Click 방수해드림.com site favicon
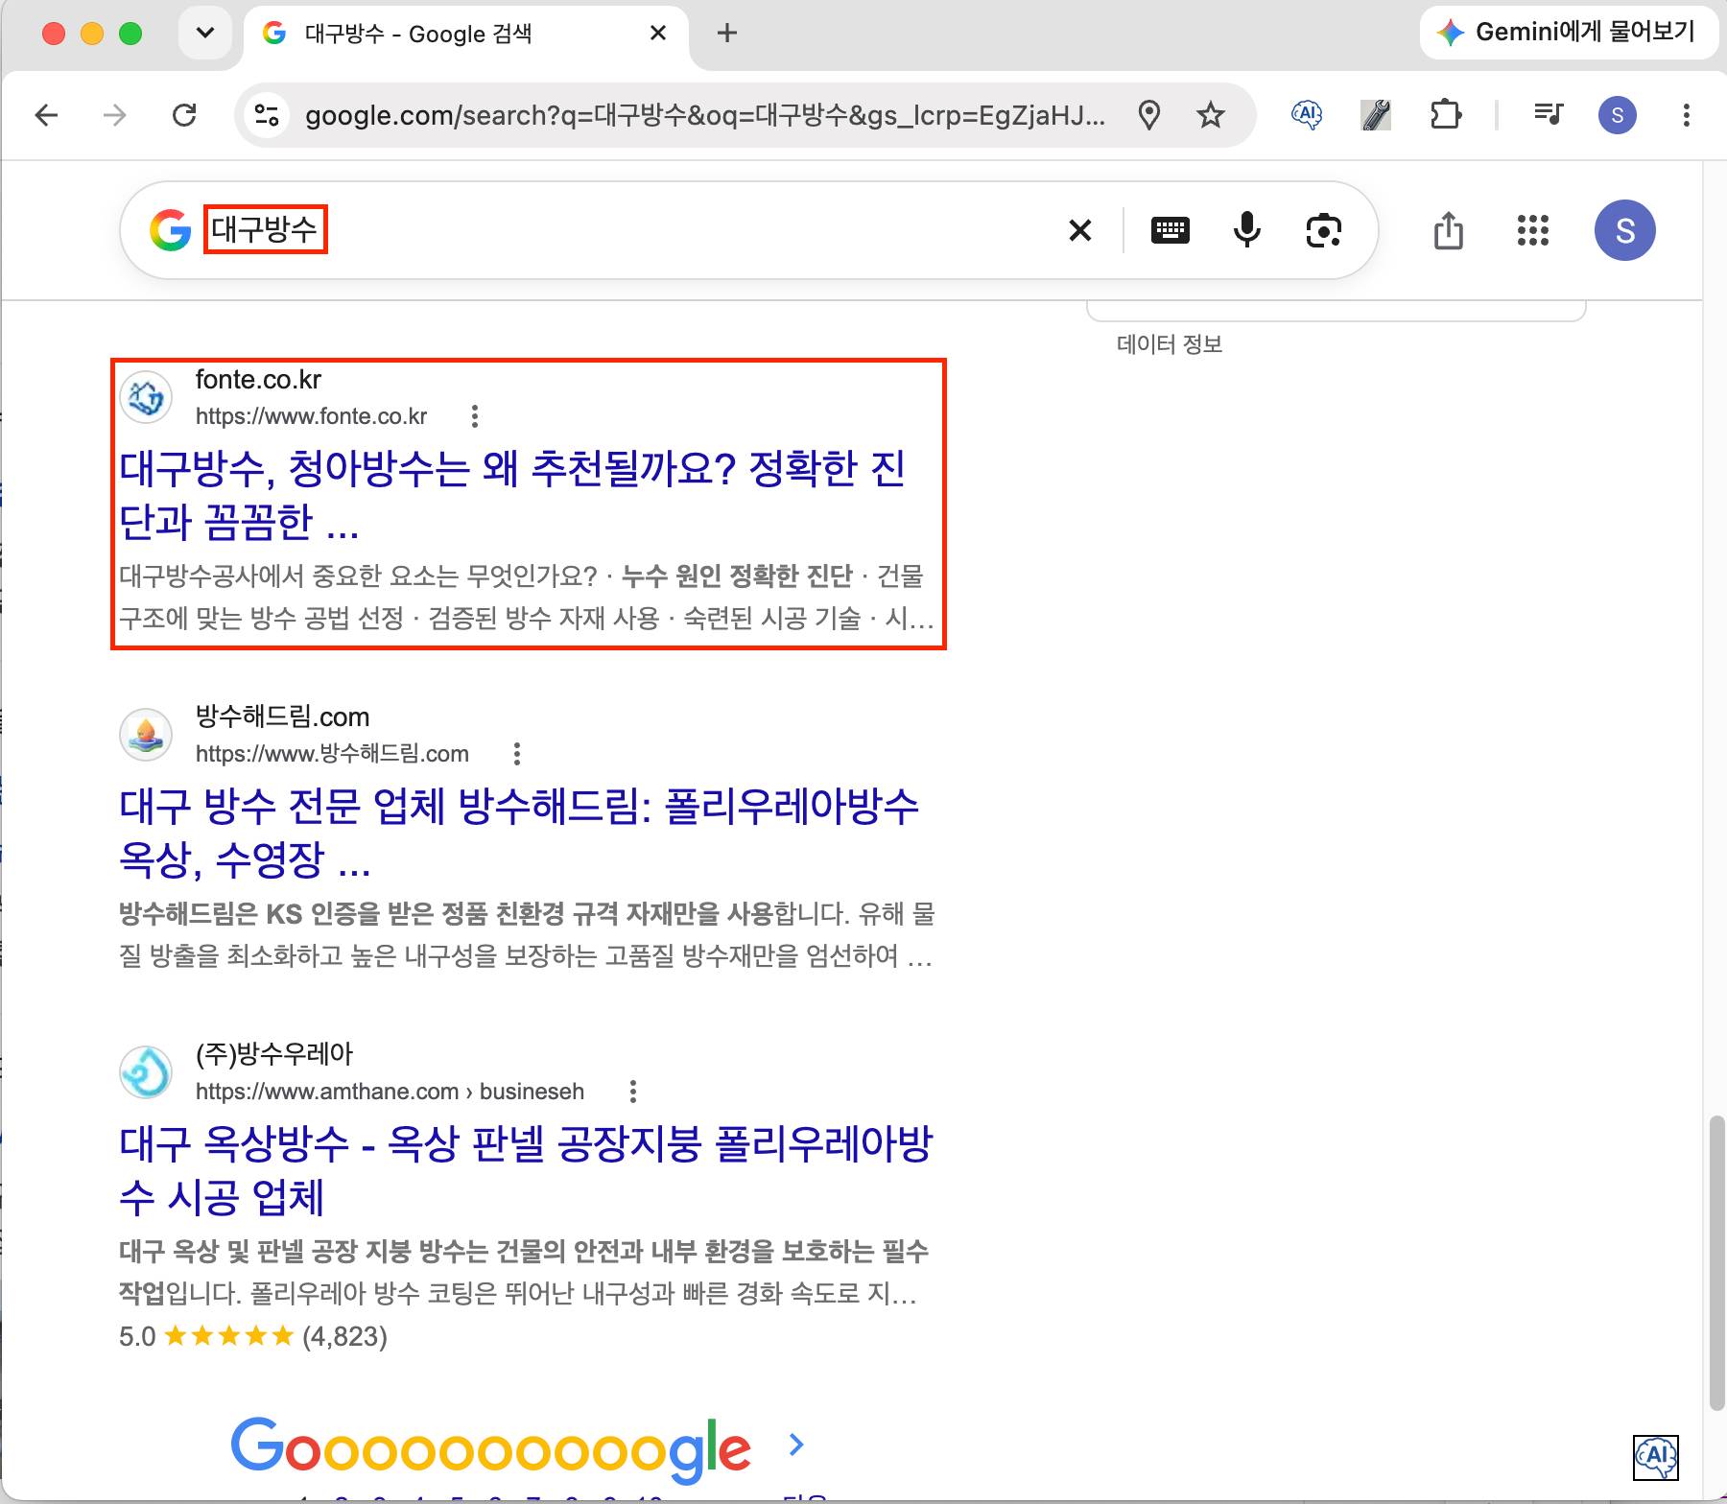1727x1504 pixels. tap(146, 735)
